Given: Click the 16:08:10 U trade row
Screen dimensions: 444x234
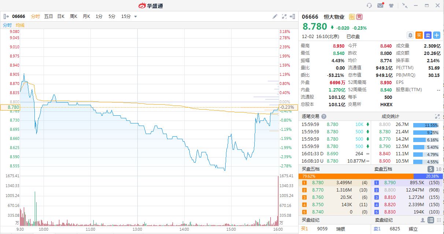Looking at the screenshot, I should (x=335, y=161).
